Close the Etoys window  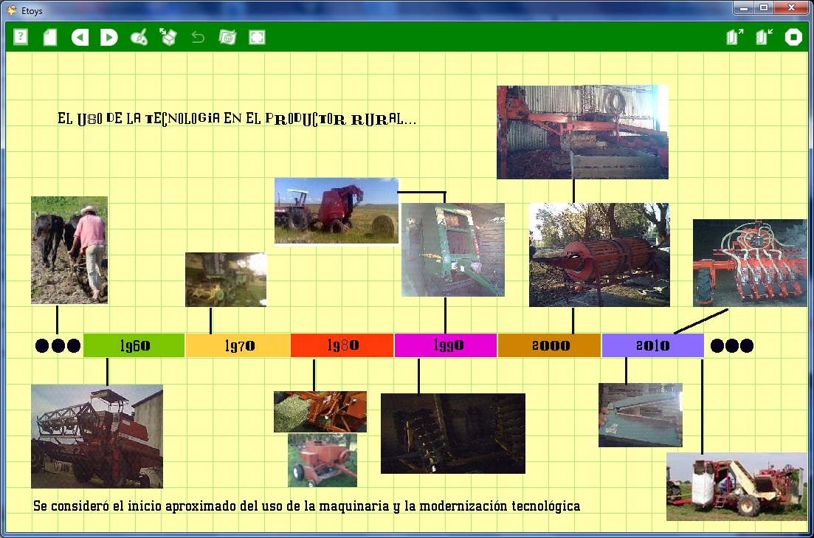(x=792, y=8)
